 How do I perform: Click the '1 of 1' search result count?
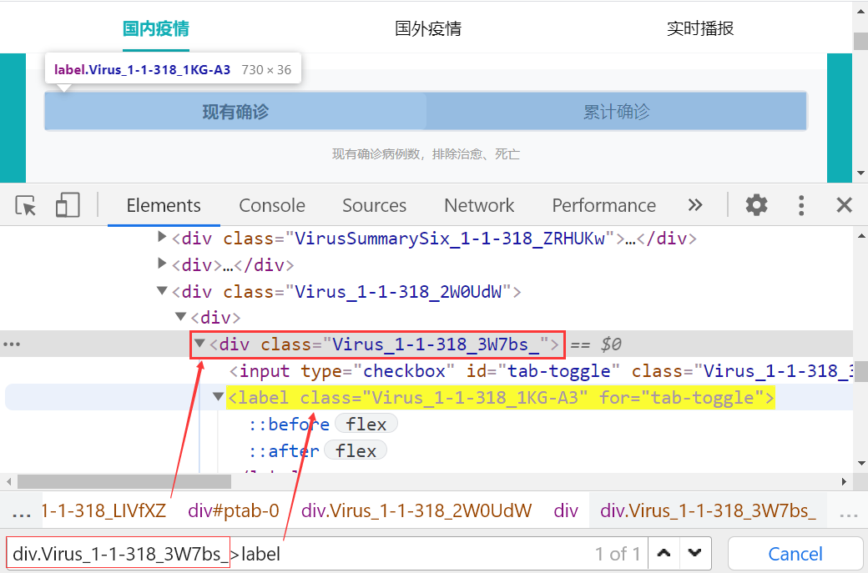coord(618,554)
